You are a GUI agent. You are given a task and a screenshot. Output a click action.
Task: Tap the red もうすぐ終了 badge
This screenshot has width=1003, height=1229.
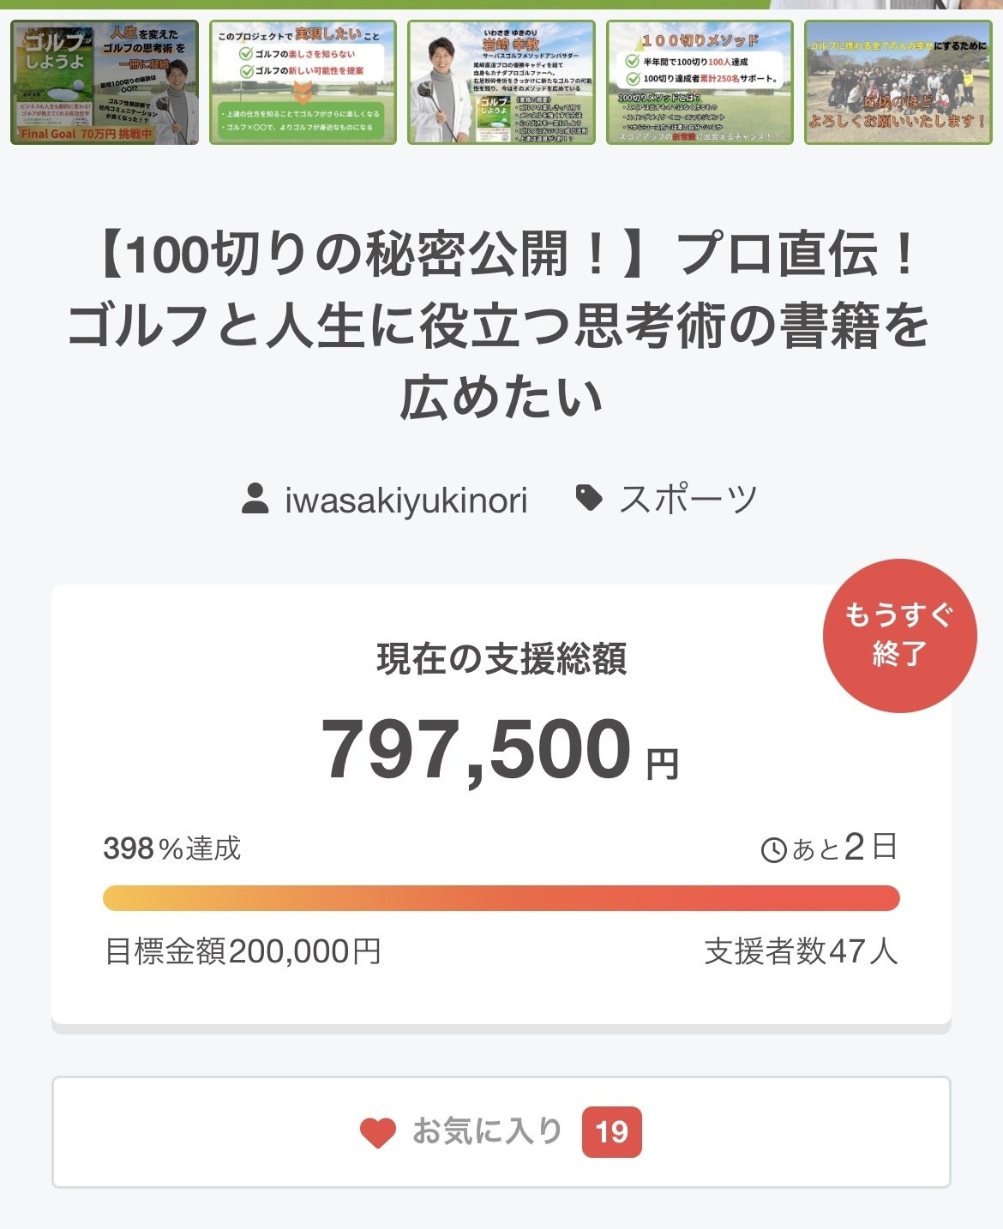pyautogui.click(x=899, y=635)
